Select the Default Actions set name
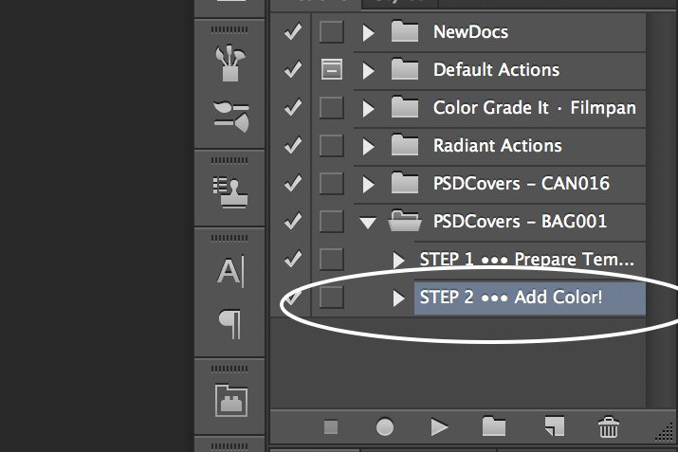 pyautogui.click(x=496, y=69)
